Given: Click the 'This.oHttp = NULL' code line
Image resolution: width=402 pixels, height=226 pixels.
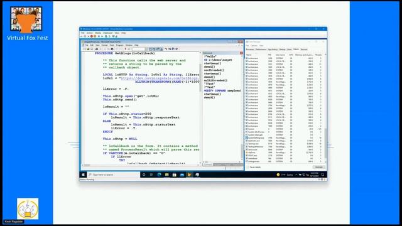Looking at the screenshot, I should (x=120, y=139).
